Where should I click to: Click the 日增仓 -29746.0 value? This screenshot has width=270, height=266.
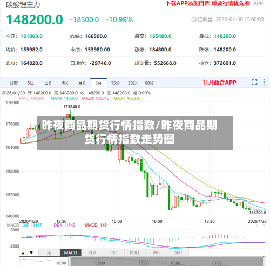coord(100,63)
